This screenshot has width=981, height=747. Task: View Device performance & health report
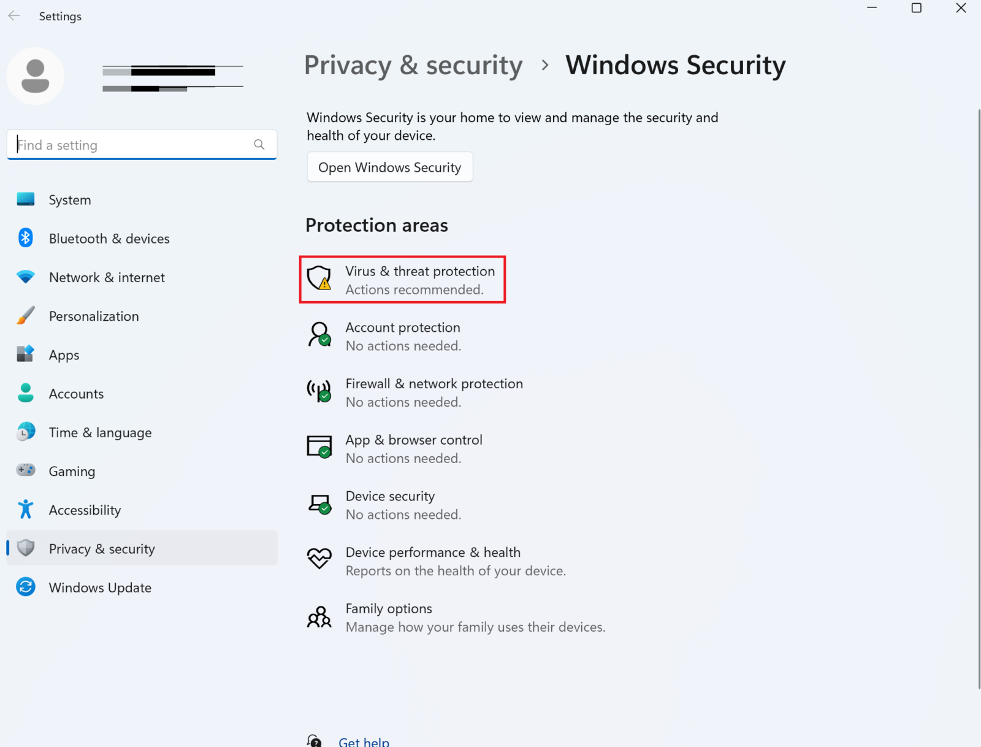(433, 561)
